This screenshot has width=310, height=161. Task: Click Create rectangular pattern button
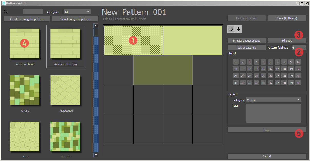(27, 19)
